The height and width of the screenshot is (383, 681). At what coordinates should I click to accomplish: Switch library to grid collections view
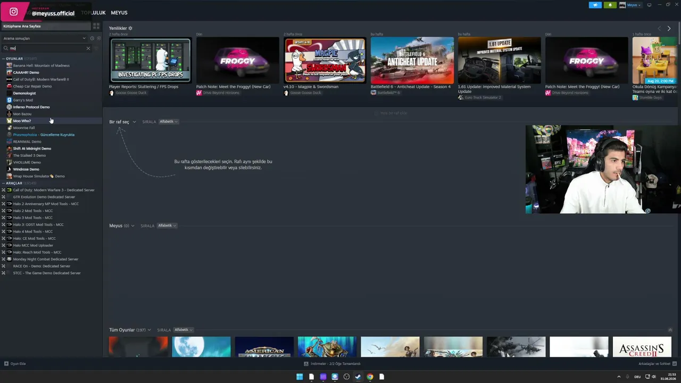tap(96, 26)
